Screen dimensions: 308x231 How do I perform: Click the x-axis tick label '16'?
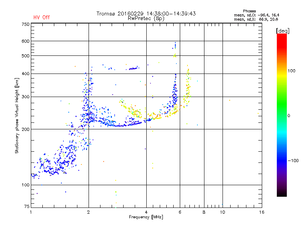click(262, 212)
